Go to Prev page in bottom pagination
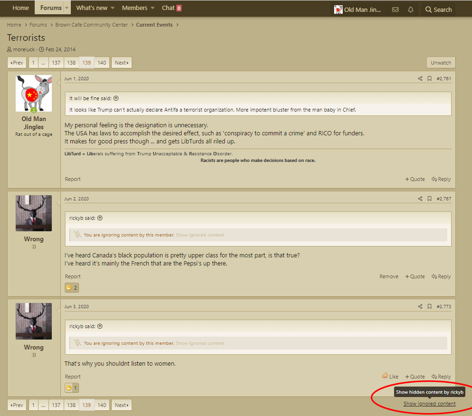This screenshot has width=472, height=416. pyautogui.click(x=17, y=405)
